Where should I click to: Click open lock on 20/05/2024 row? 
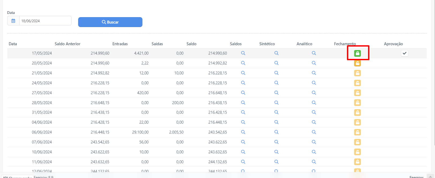(x=357, y=63)
